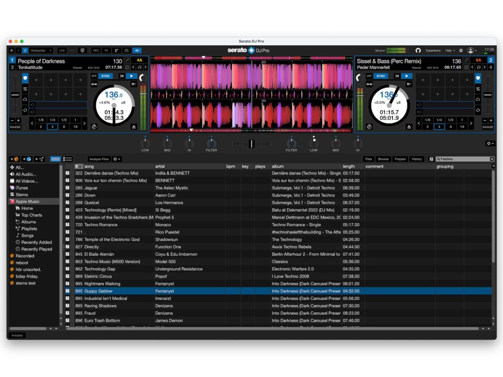Switch to the Prepare panel tab

coord(400,159)
